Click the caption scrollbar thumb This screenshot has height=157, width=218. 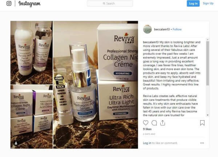(207, 63)
